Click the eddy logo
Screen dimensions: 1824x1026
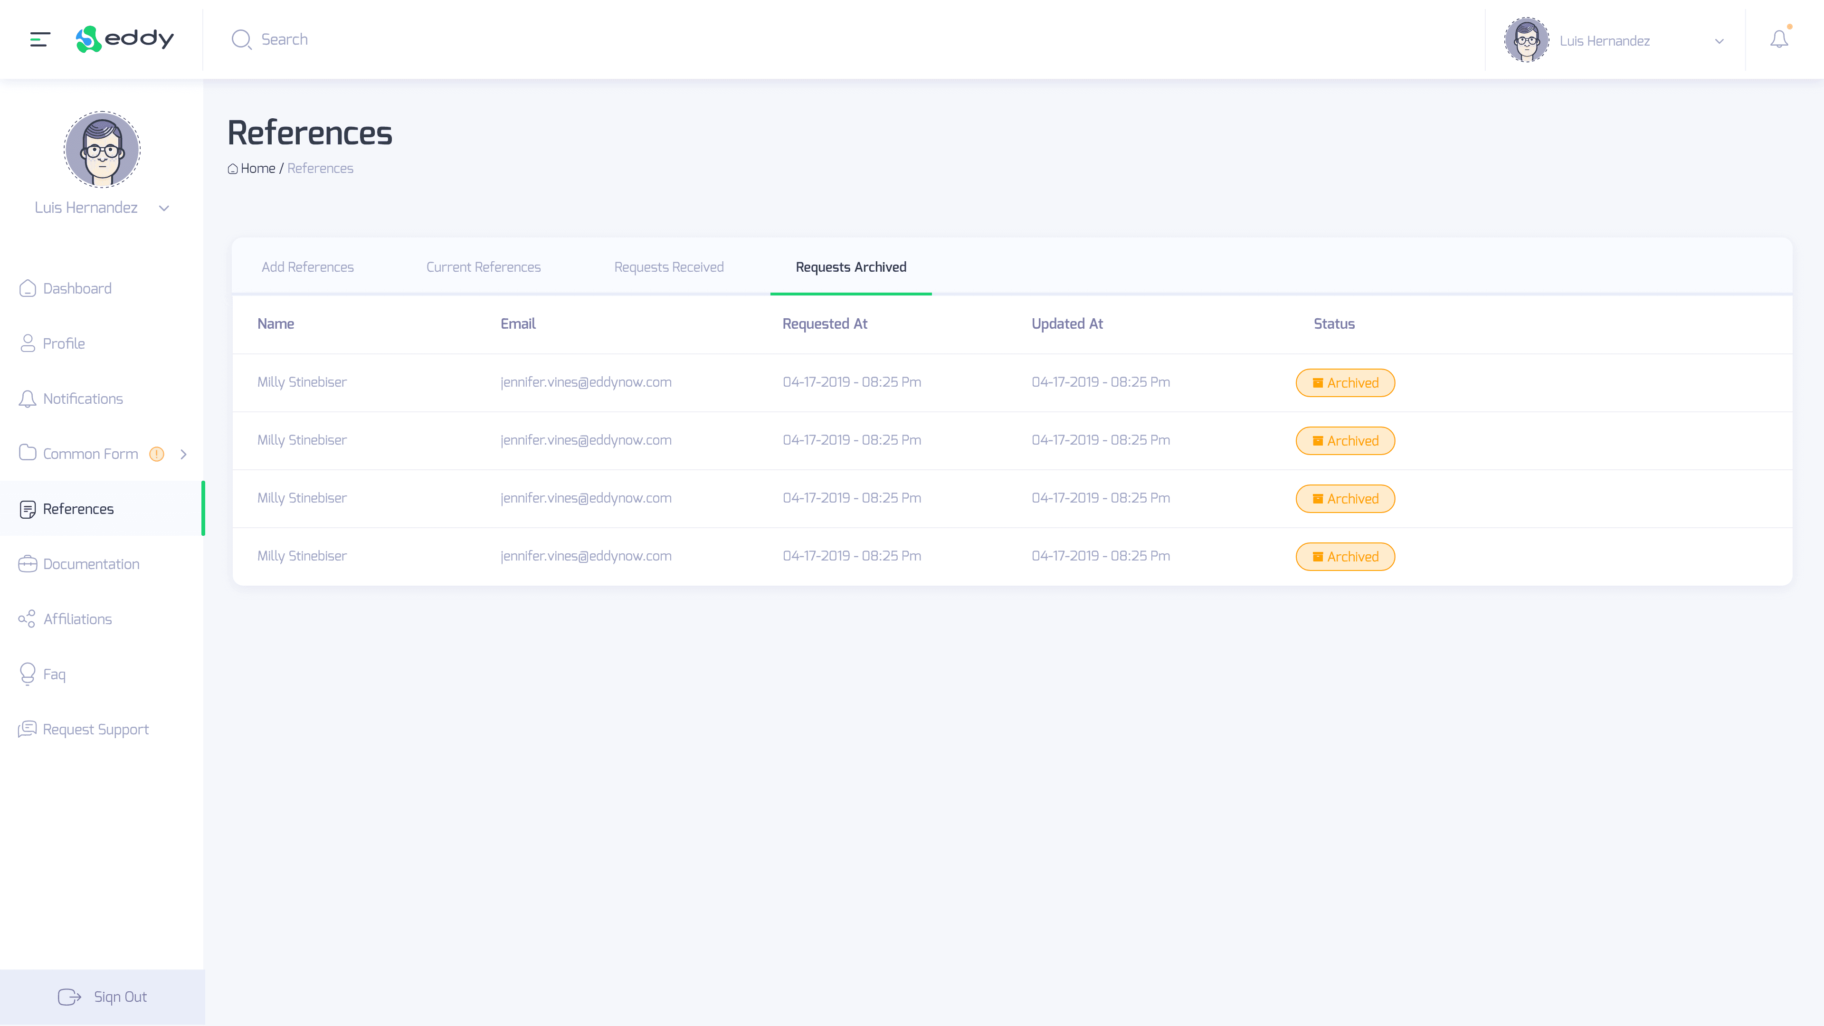coord(124,39)
